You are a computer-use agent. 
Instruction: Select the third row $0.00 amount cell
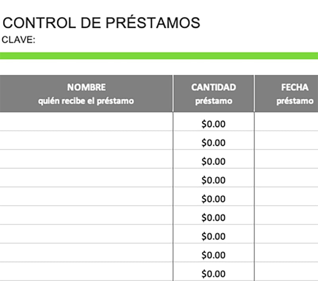213,162
